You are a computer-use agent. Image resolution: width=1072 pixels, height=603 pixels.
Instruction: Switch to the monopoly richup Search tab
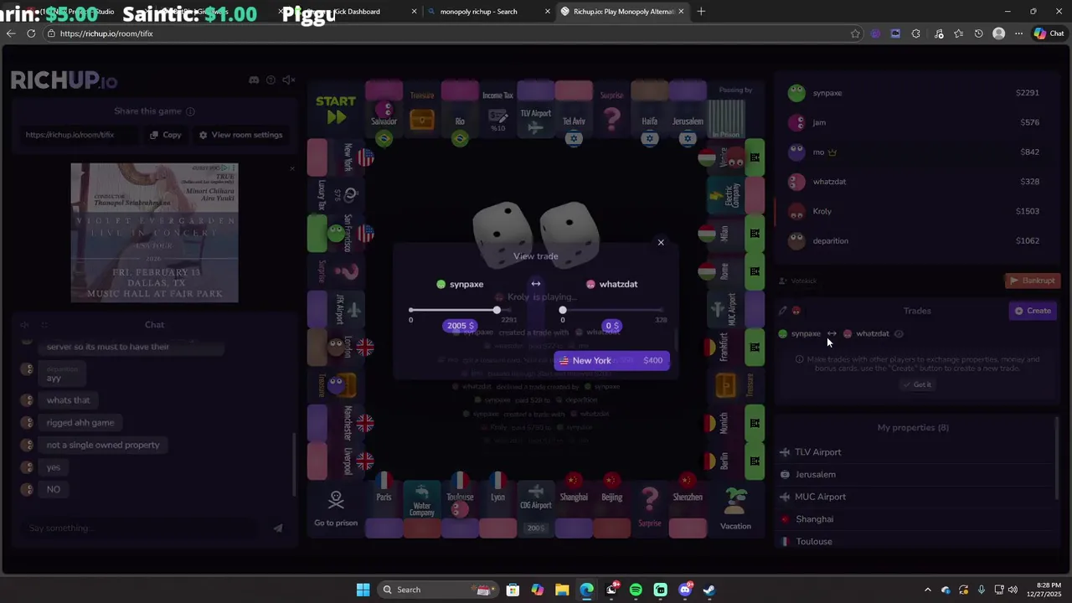[488, 12]
